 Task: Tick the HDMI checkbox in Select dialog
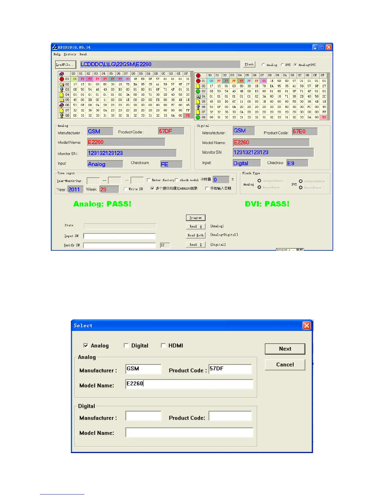pyautogui.click(x=163, y=345)
